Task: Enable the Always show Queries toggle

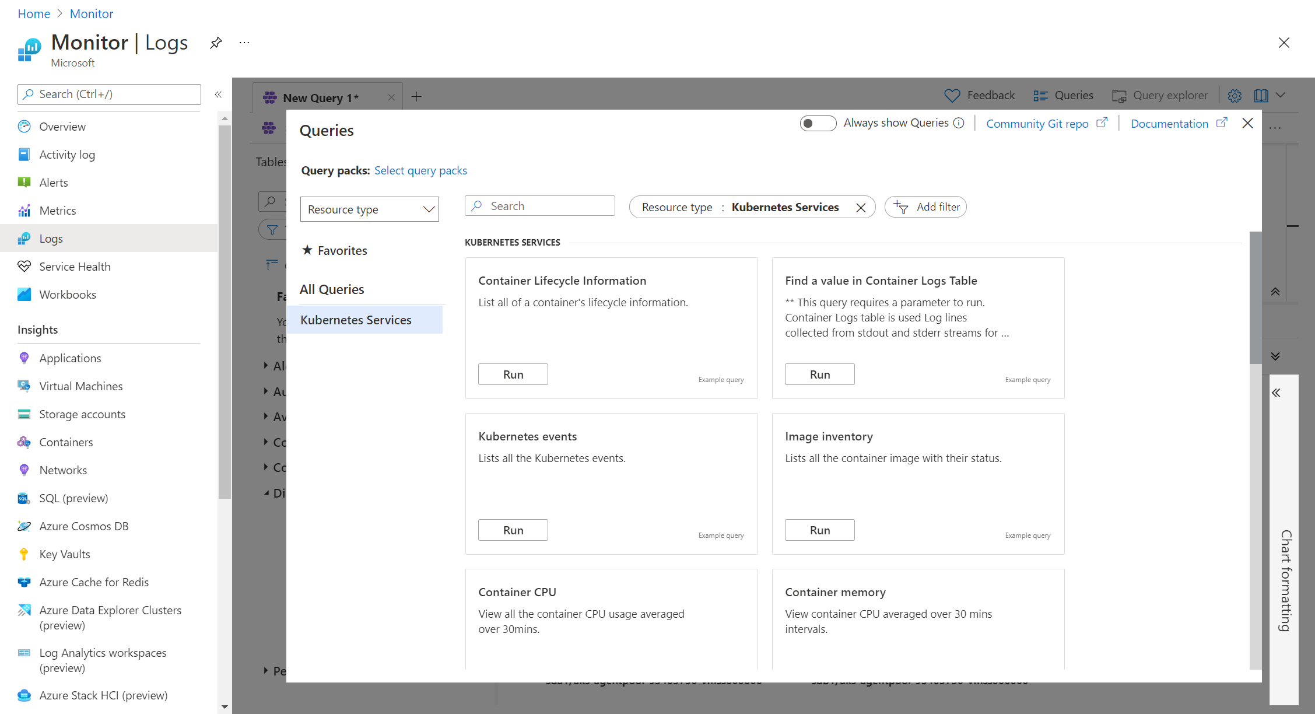Action: click(x=818, y=123)
